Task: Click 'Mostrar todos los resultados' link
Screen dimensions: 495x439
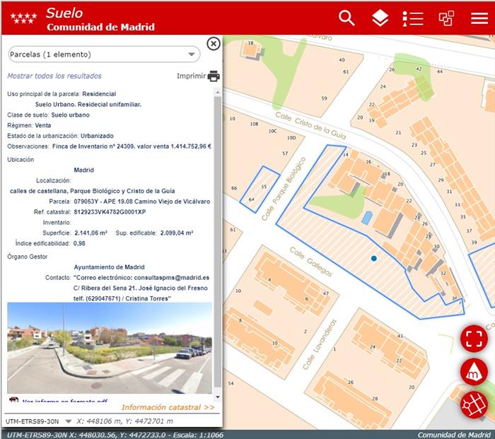Action: click(x=54, y=76)
